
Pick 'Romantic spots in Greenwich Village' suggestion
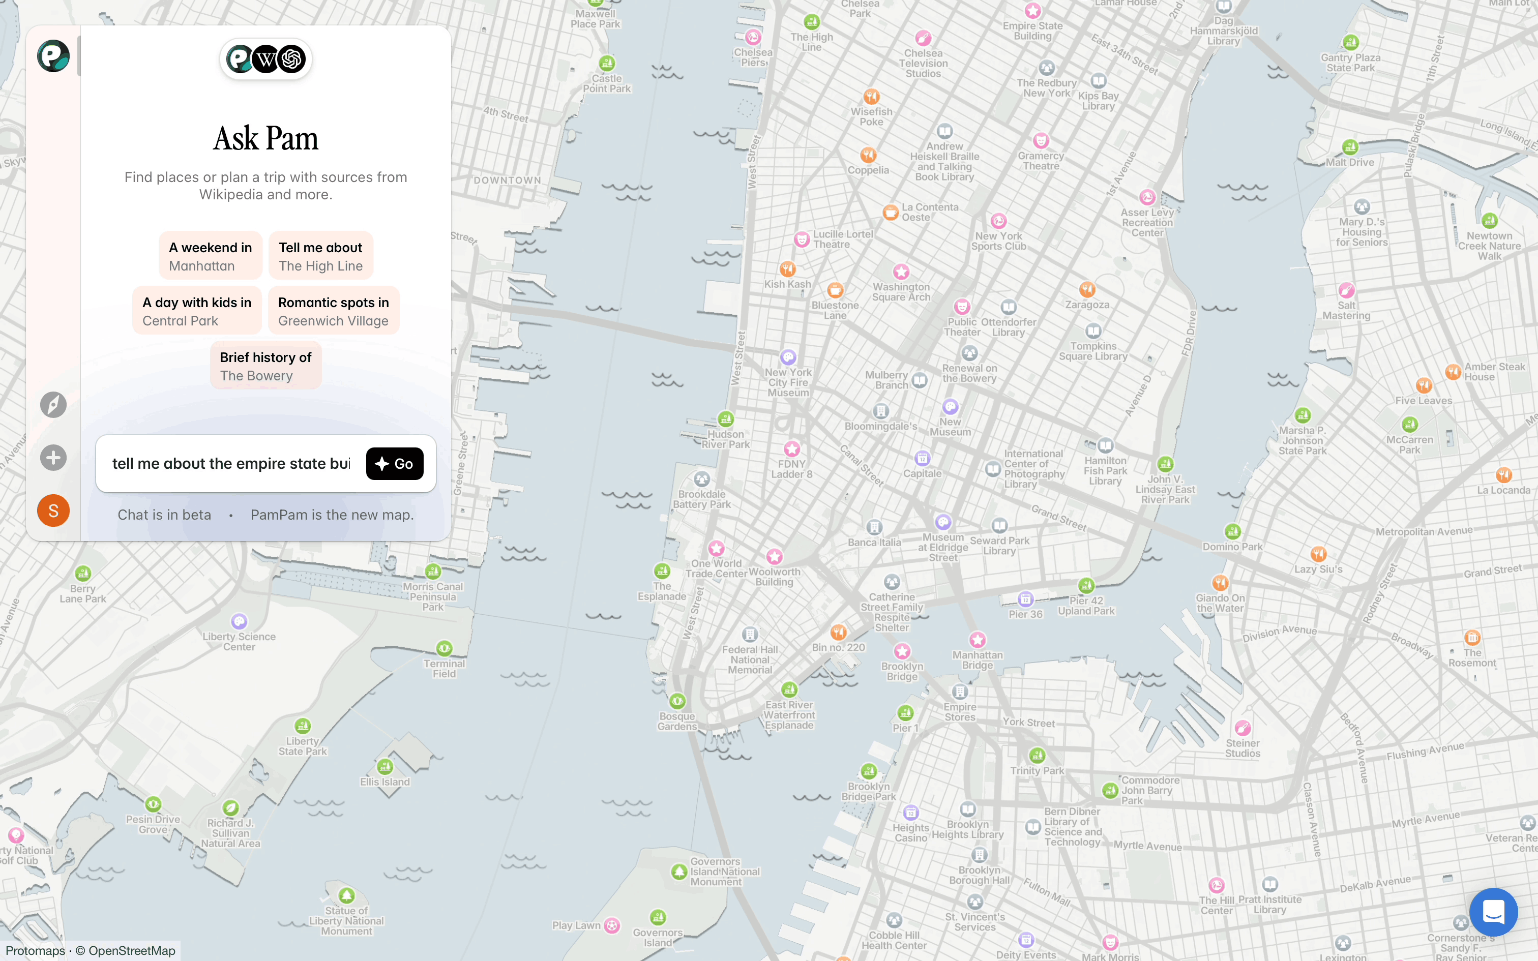[x=333, y=311]
